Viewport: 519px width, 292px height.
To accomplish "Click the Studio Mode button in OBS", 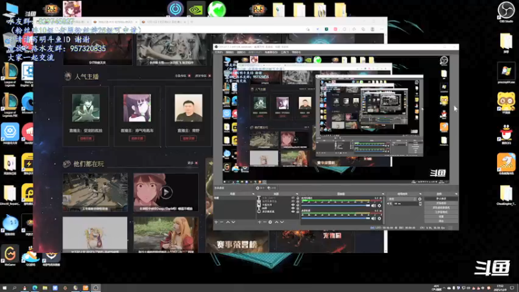I will click(x=441, y=212).
